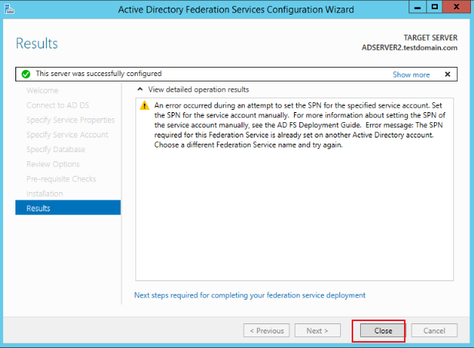Select Specify Service Account step

pos(67,134)
